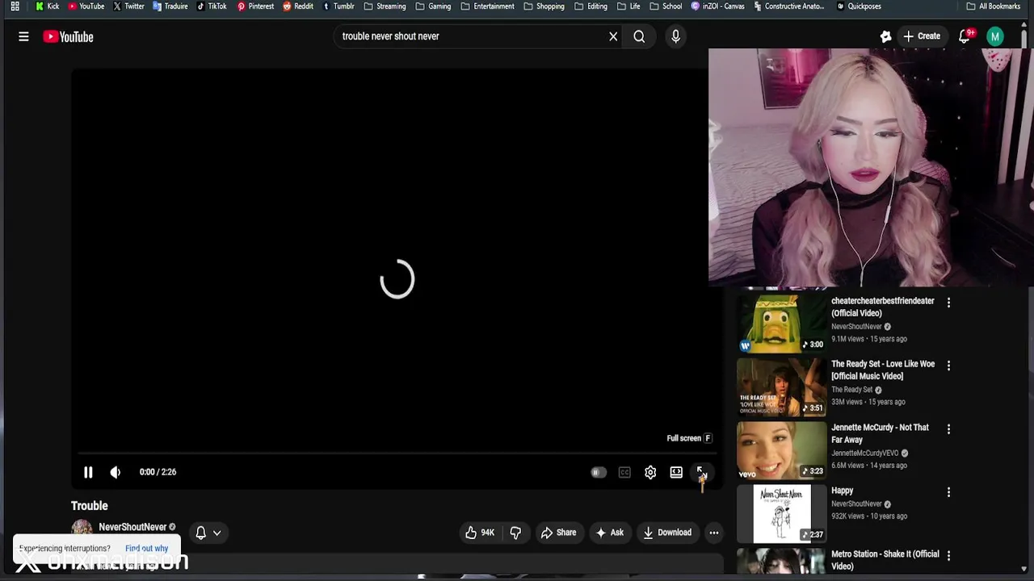Open JennetteMcCurdyVEVO channel name
Image resolution: width=1034 pixels, height=581 pixels.
[x=865, y=454]
